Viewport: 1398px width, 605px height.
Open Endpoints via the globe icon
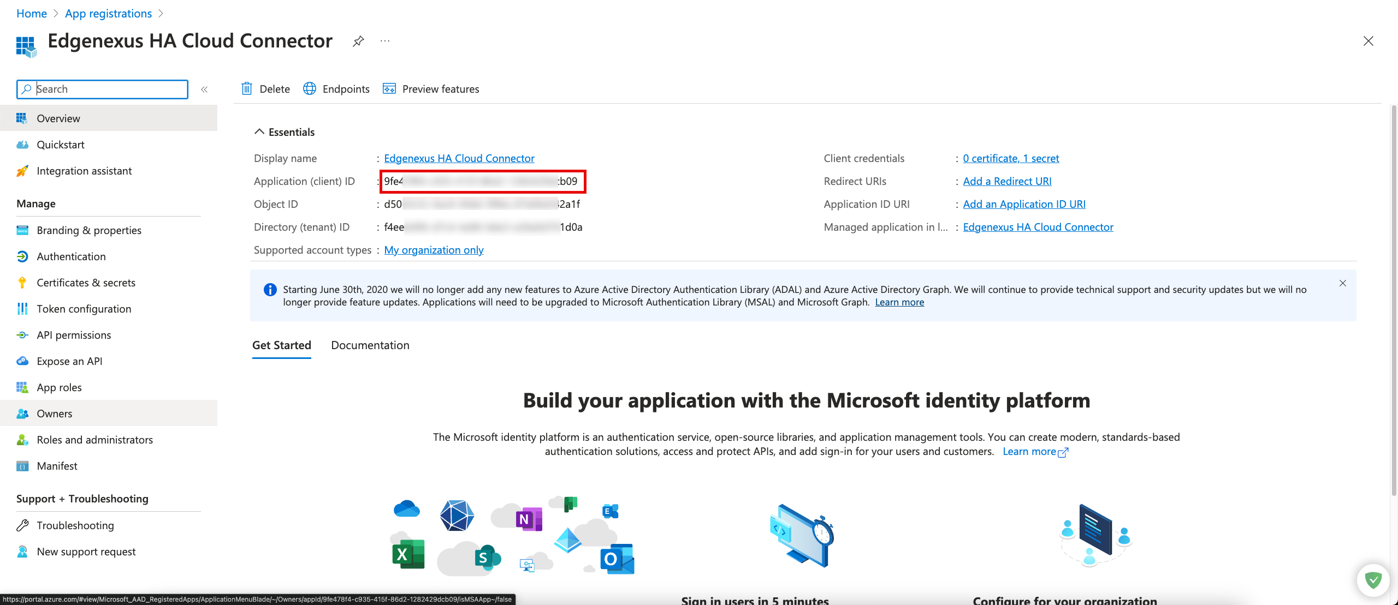tap(310, 88)
